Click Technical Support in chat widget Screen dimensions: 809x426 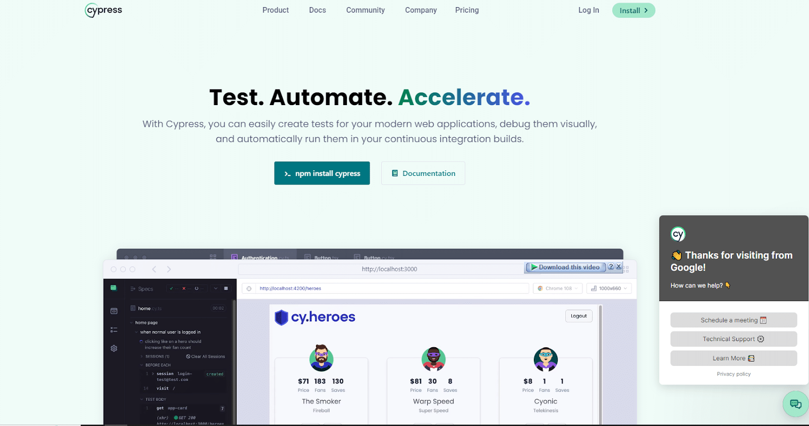click(734, 339)
